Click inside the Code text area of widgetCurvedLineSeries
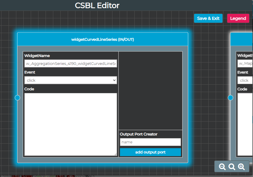253x177 pixels. 70,124
